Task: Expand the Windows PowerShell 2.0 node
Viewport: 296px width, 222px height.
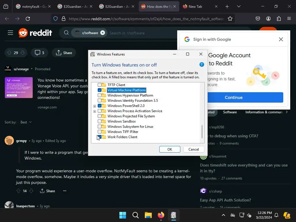Action: tap(95, 106)
